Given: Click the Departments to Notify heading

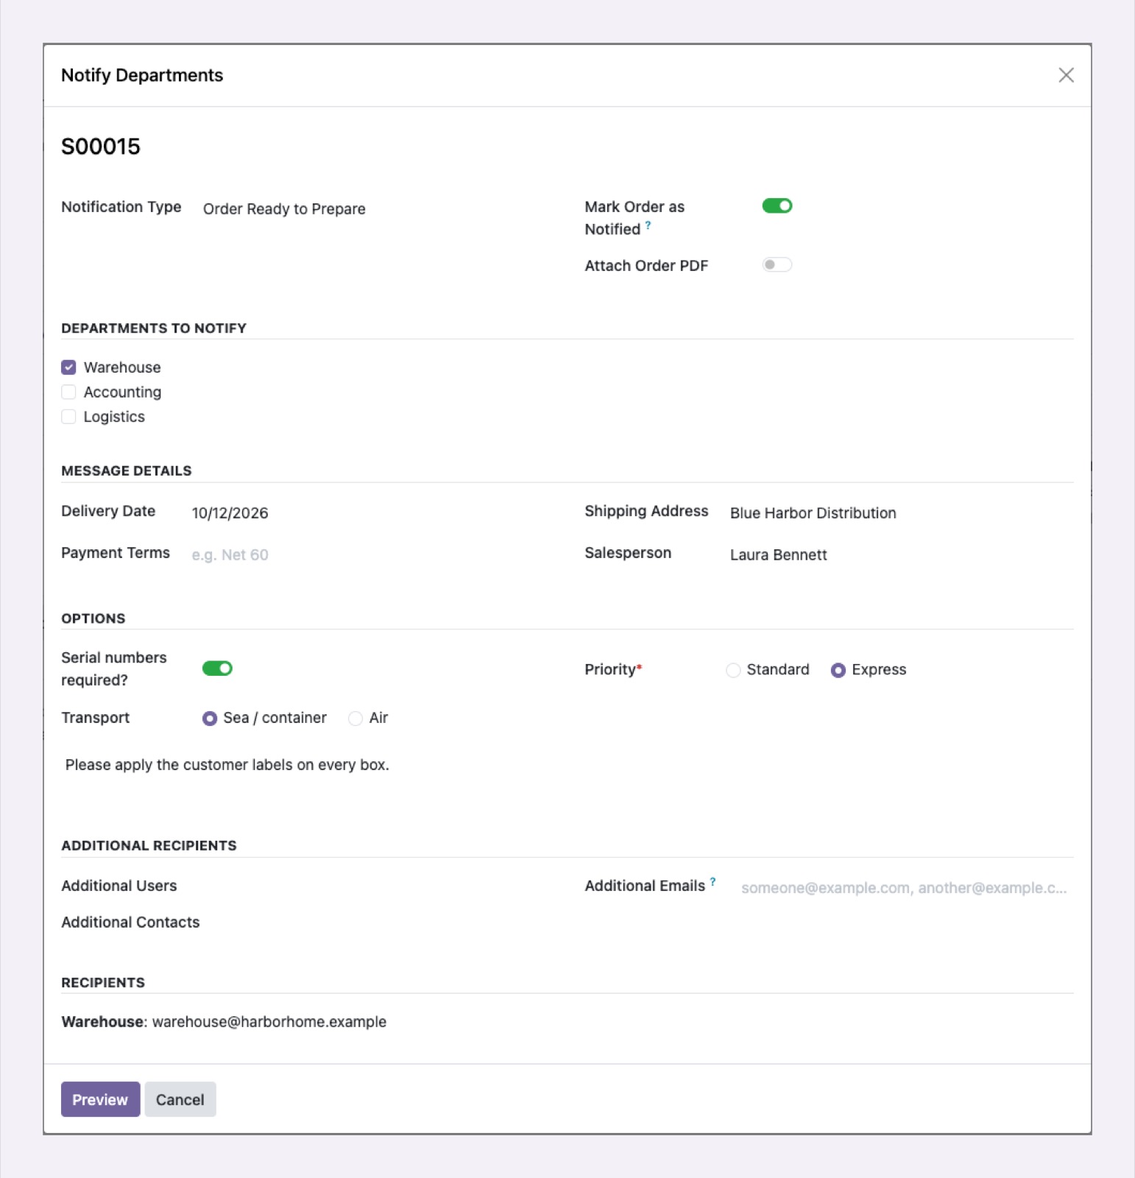Looking at the screenshot, I should 154,328.
